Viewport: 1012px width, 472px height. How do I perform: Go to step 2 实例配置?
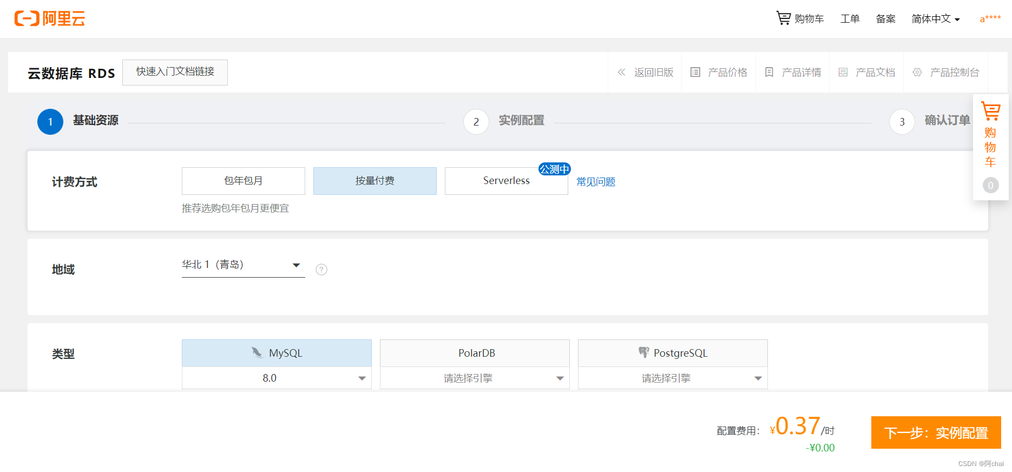pyautogui.click(x=504, y=121)
